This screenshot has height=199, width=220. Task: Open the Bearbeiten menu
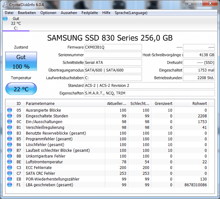[x=27, y=13]
